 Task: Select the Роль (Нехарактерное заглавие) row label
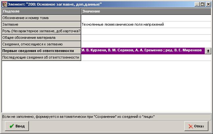pyautogui.click(x=41, y=31)
